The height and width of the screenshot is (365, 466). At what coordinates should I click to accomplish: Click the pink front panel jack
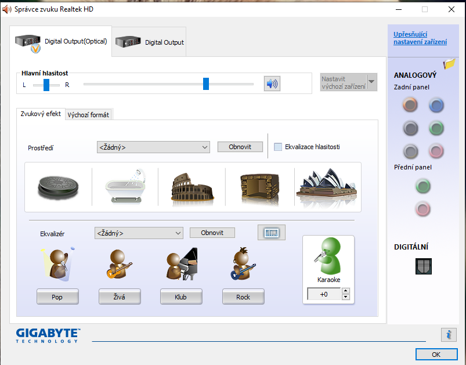423,209
